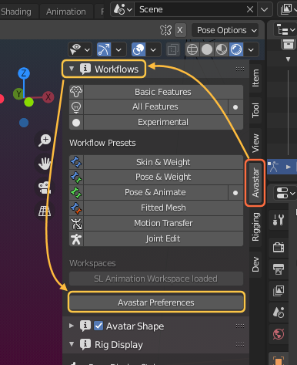297x365 pixels.
Task: Click the Rig Display info icon
Action: click(x=85, y=344)
